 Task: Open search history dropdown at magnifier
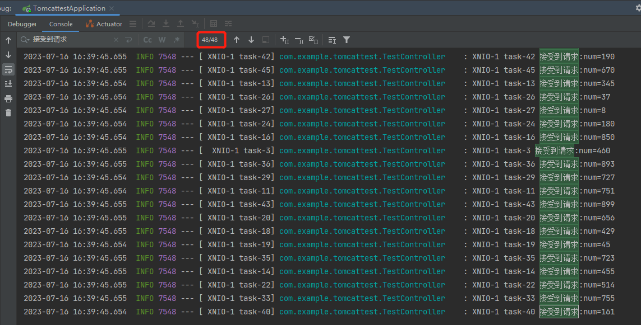(25, 40)
